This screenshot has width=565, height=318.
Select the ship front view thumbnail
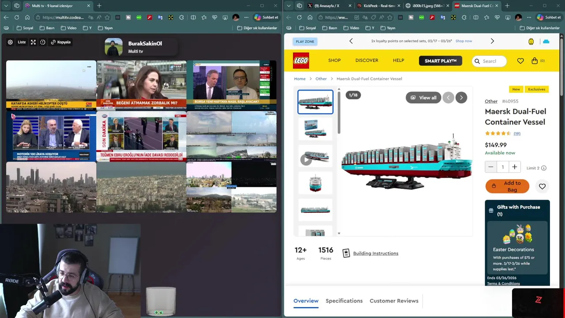click(315, 182)
